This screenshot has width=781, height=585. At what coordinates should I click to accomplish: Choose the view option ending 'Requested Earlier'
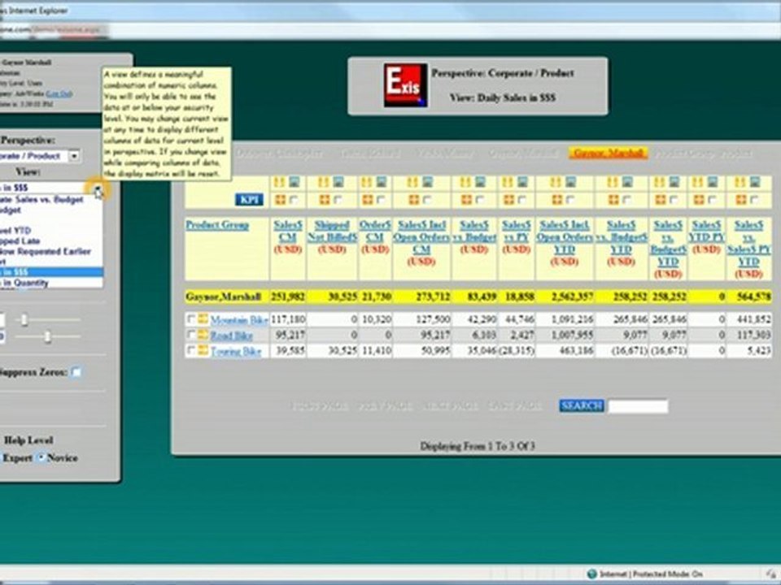51,251
